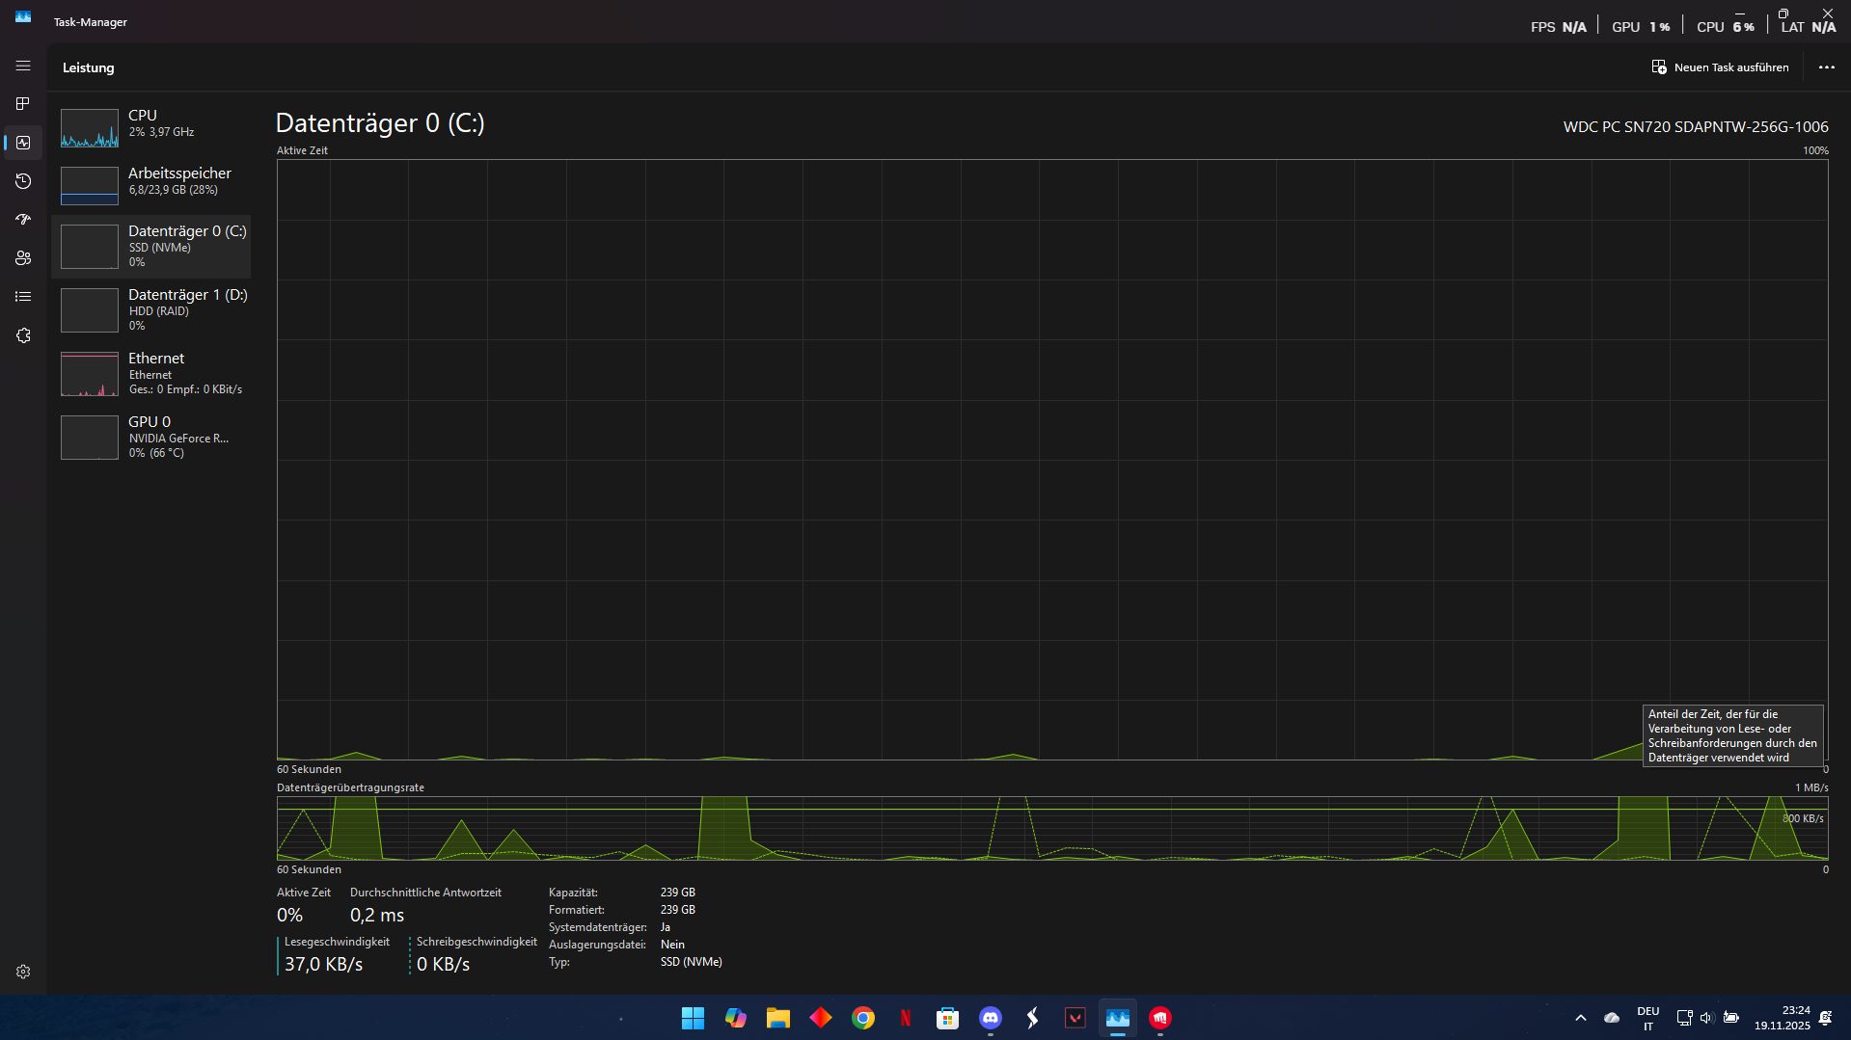This screenshot has width=1851, height=1040.
Task: Open the three-dot more options menu
Action: click(1826, 67)
